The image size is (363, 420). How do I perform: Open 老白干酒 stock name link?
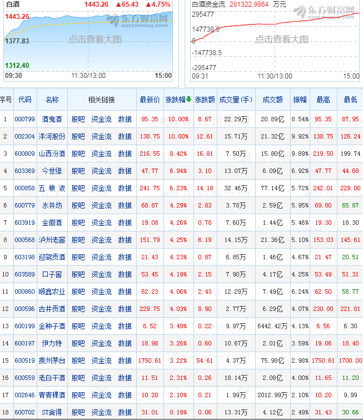point(52,378)
